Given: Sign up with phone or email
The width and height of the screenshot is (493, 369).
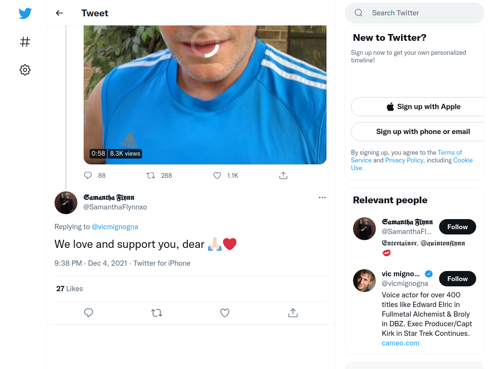Looking at the screenshot, I should (423, 132).
